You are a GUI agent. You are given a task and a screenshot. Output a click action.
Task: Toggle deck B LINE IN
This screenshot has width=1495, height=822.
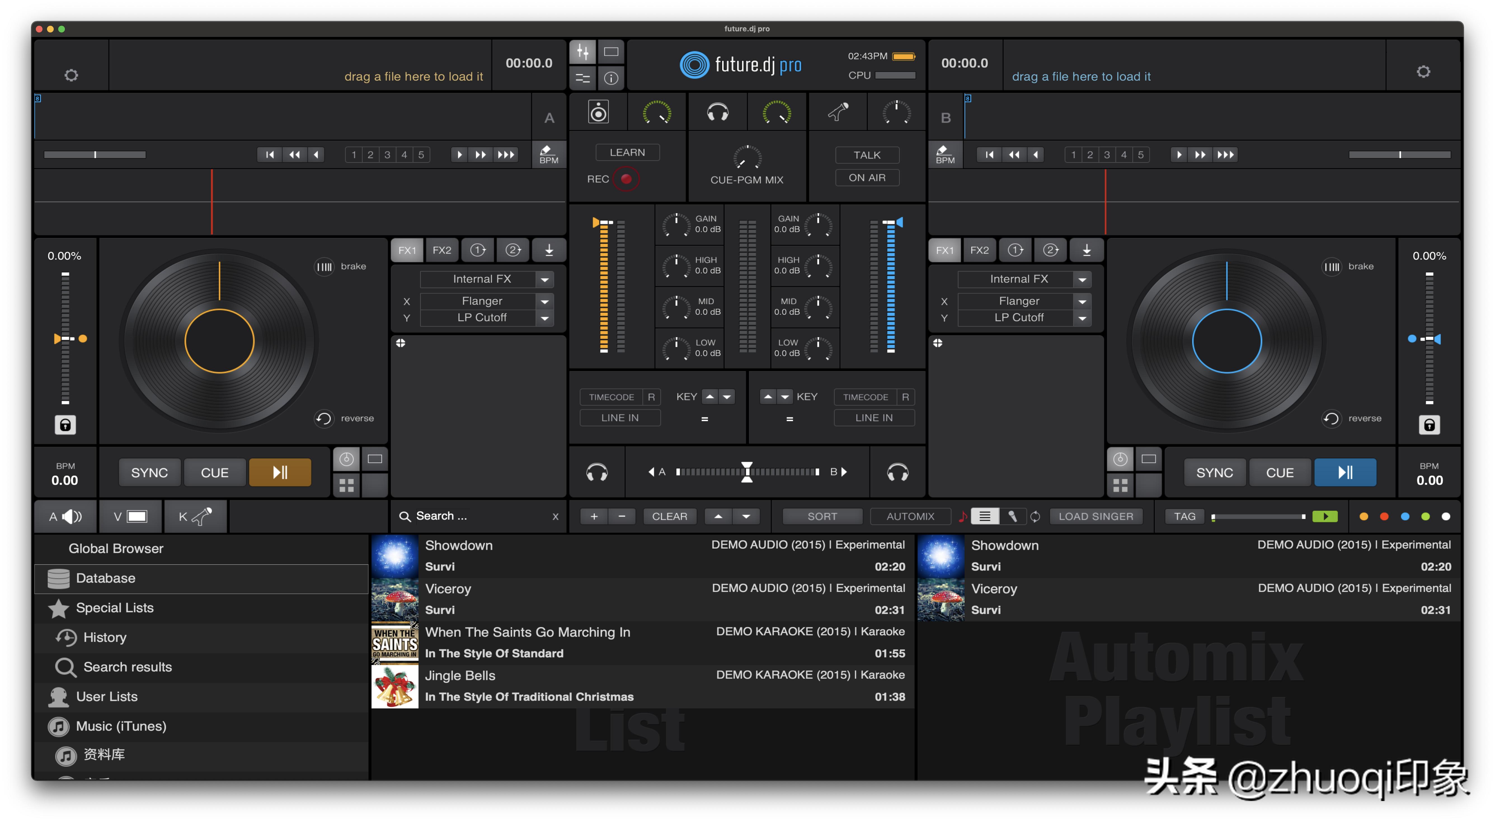coord(873,418)
